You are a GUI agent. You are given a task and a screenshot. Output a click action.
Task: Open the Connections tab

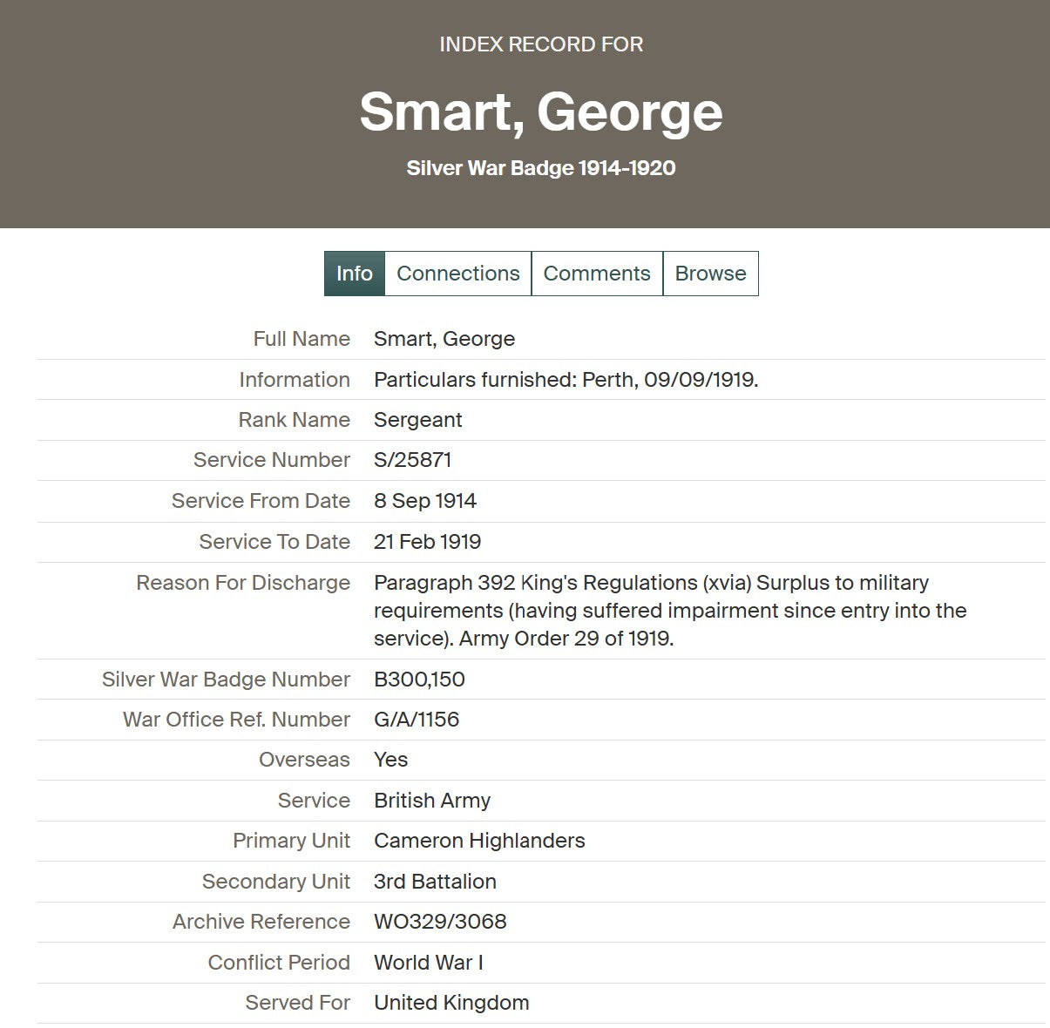click(457, 274)
